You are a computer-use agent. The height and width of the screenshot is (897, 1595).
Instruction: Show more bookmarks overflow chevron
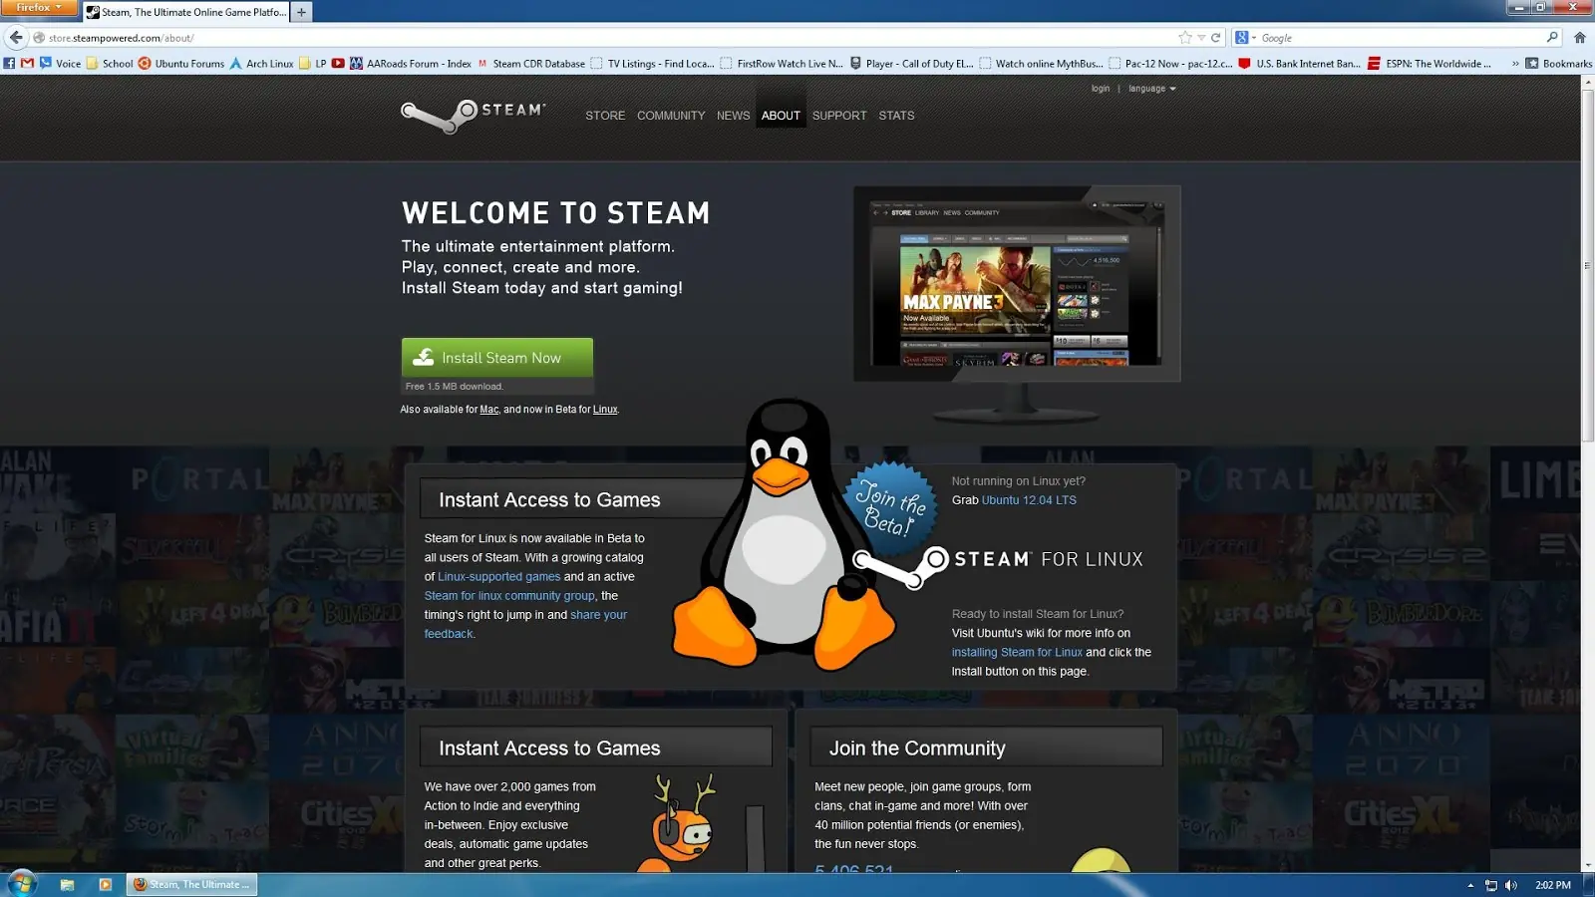(1515, 64)
